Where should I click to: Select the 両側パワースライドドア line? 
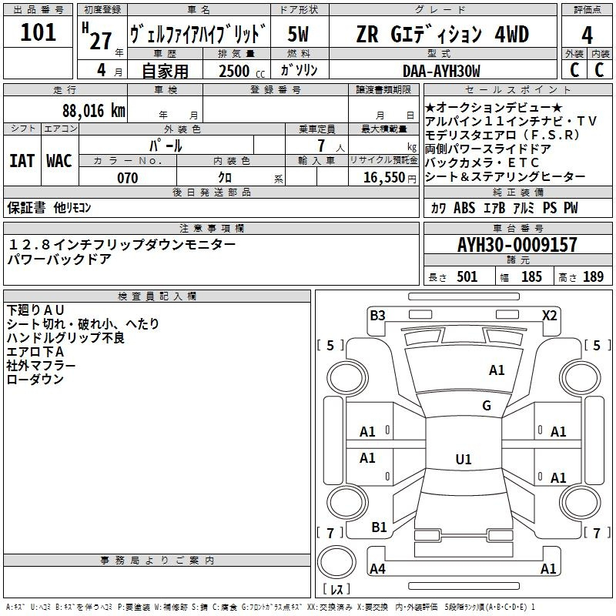(488, 149)
